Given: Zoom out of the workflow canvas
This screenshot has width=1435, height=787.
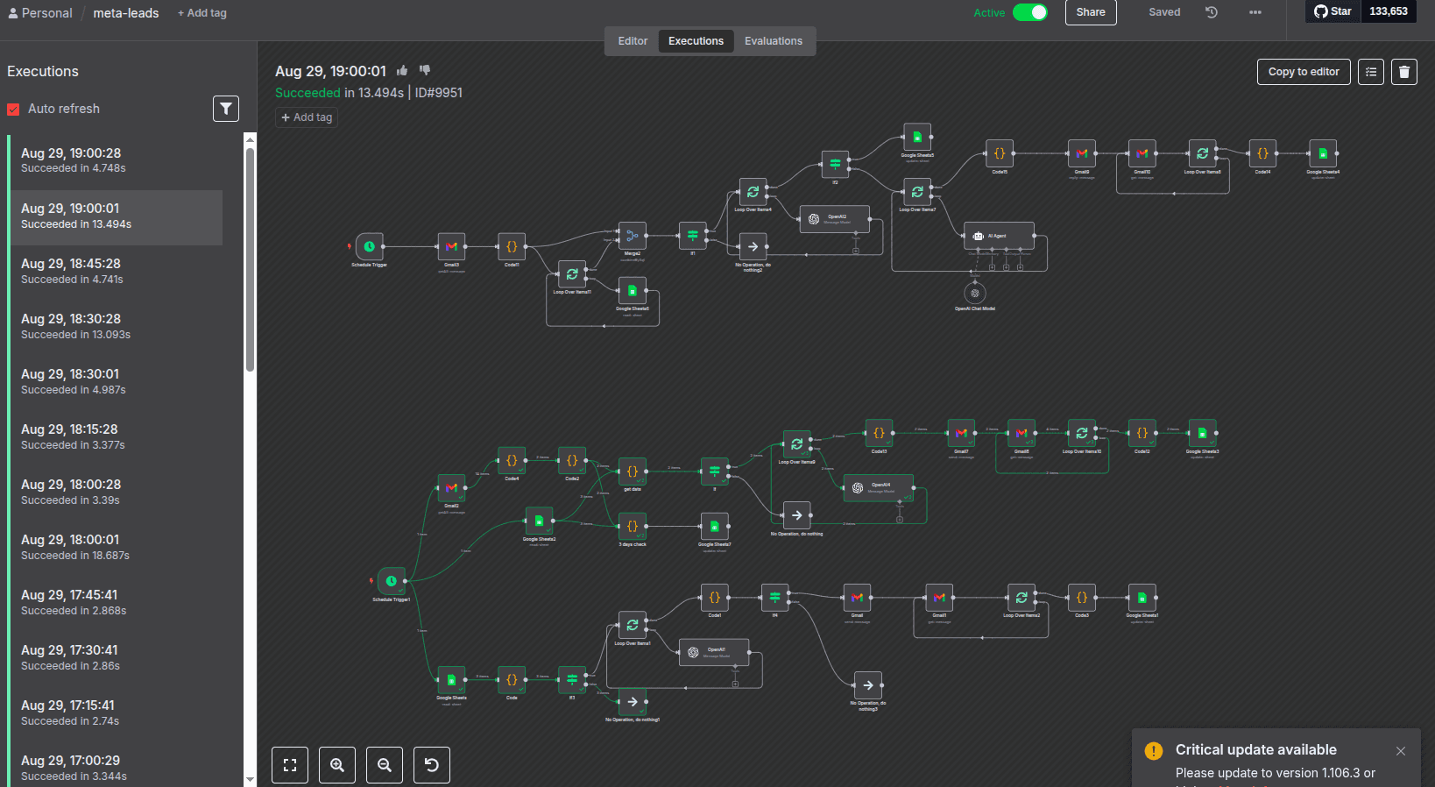Looking at the screenshot, I should click(385, 765).
